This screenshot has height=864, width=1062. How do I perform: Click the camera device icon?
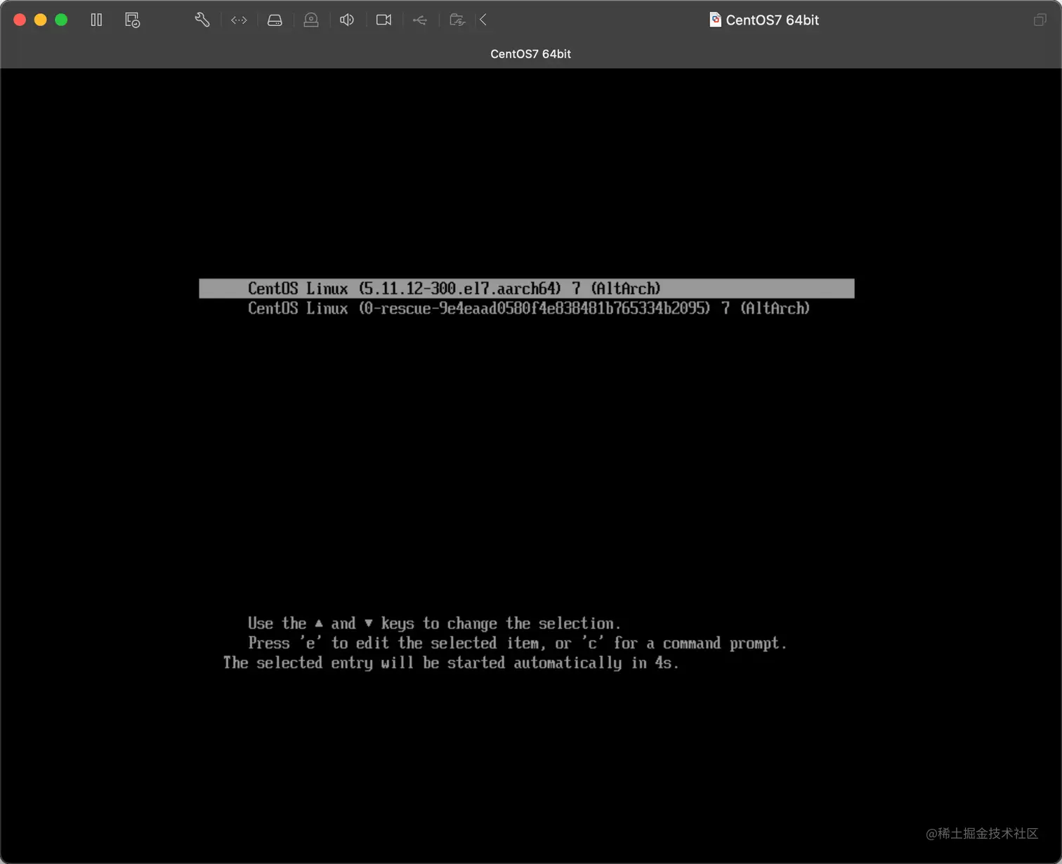pos(383,20)
